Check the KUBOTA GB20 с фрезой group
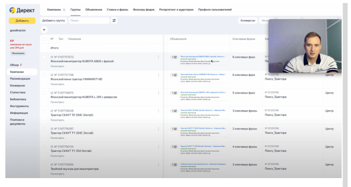Screen dimensions: 351x187 click(44, 57)
